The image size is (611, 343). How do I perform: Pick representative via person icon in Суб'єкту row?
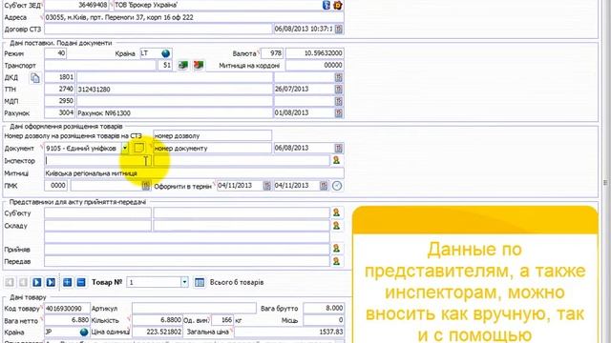(336, 212)
